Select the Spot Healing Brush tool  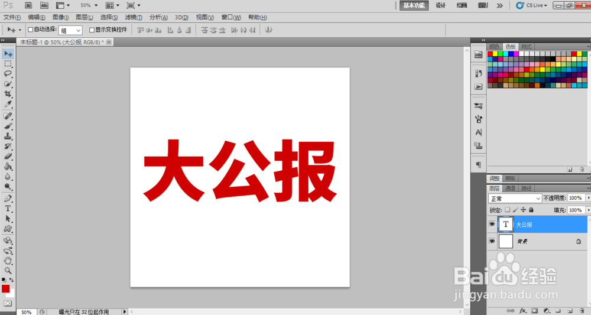pyautogui.click(x=8, y=116)
